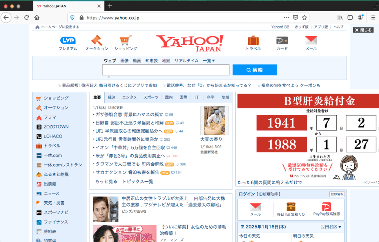Viewport: 379px width, 242px height.
Task: Open Firefox Library icon
Action: pos(340,17)
